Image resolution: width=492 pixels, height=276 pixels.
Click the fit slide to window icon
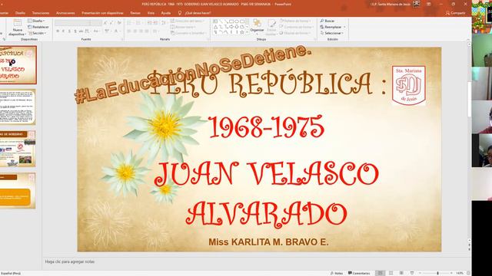(468, 273)
